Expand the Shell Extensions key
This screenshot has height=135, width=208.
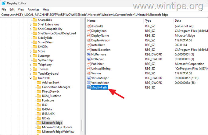click(30, 25)
